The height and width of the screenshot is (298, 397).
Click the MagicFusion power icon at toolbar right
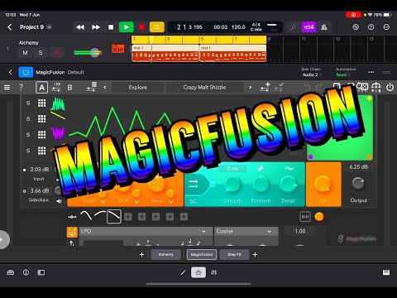point(390,88)
